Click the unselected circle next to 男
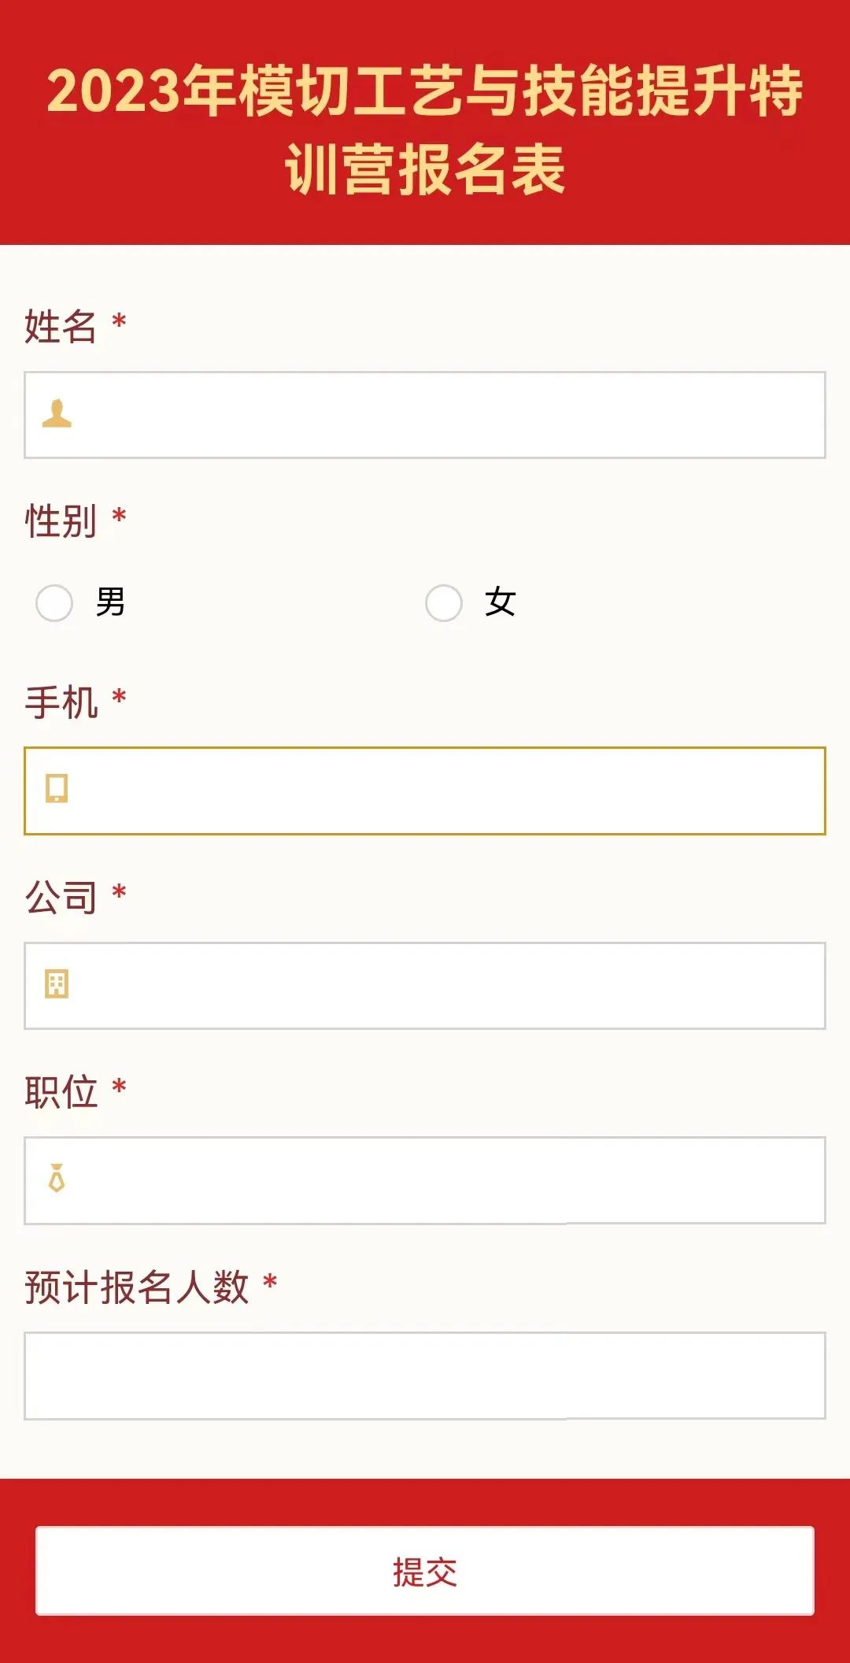 click(x=54, y=602)
